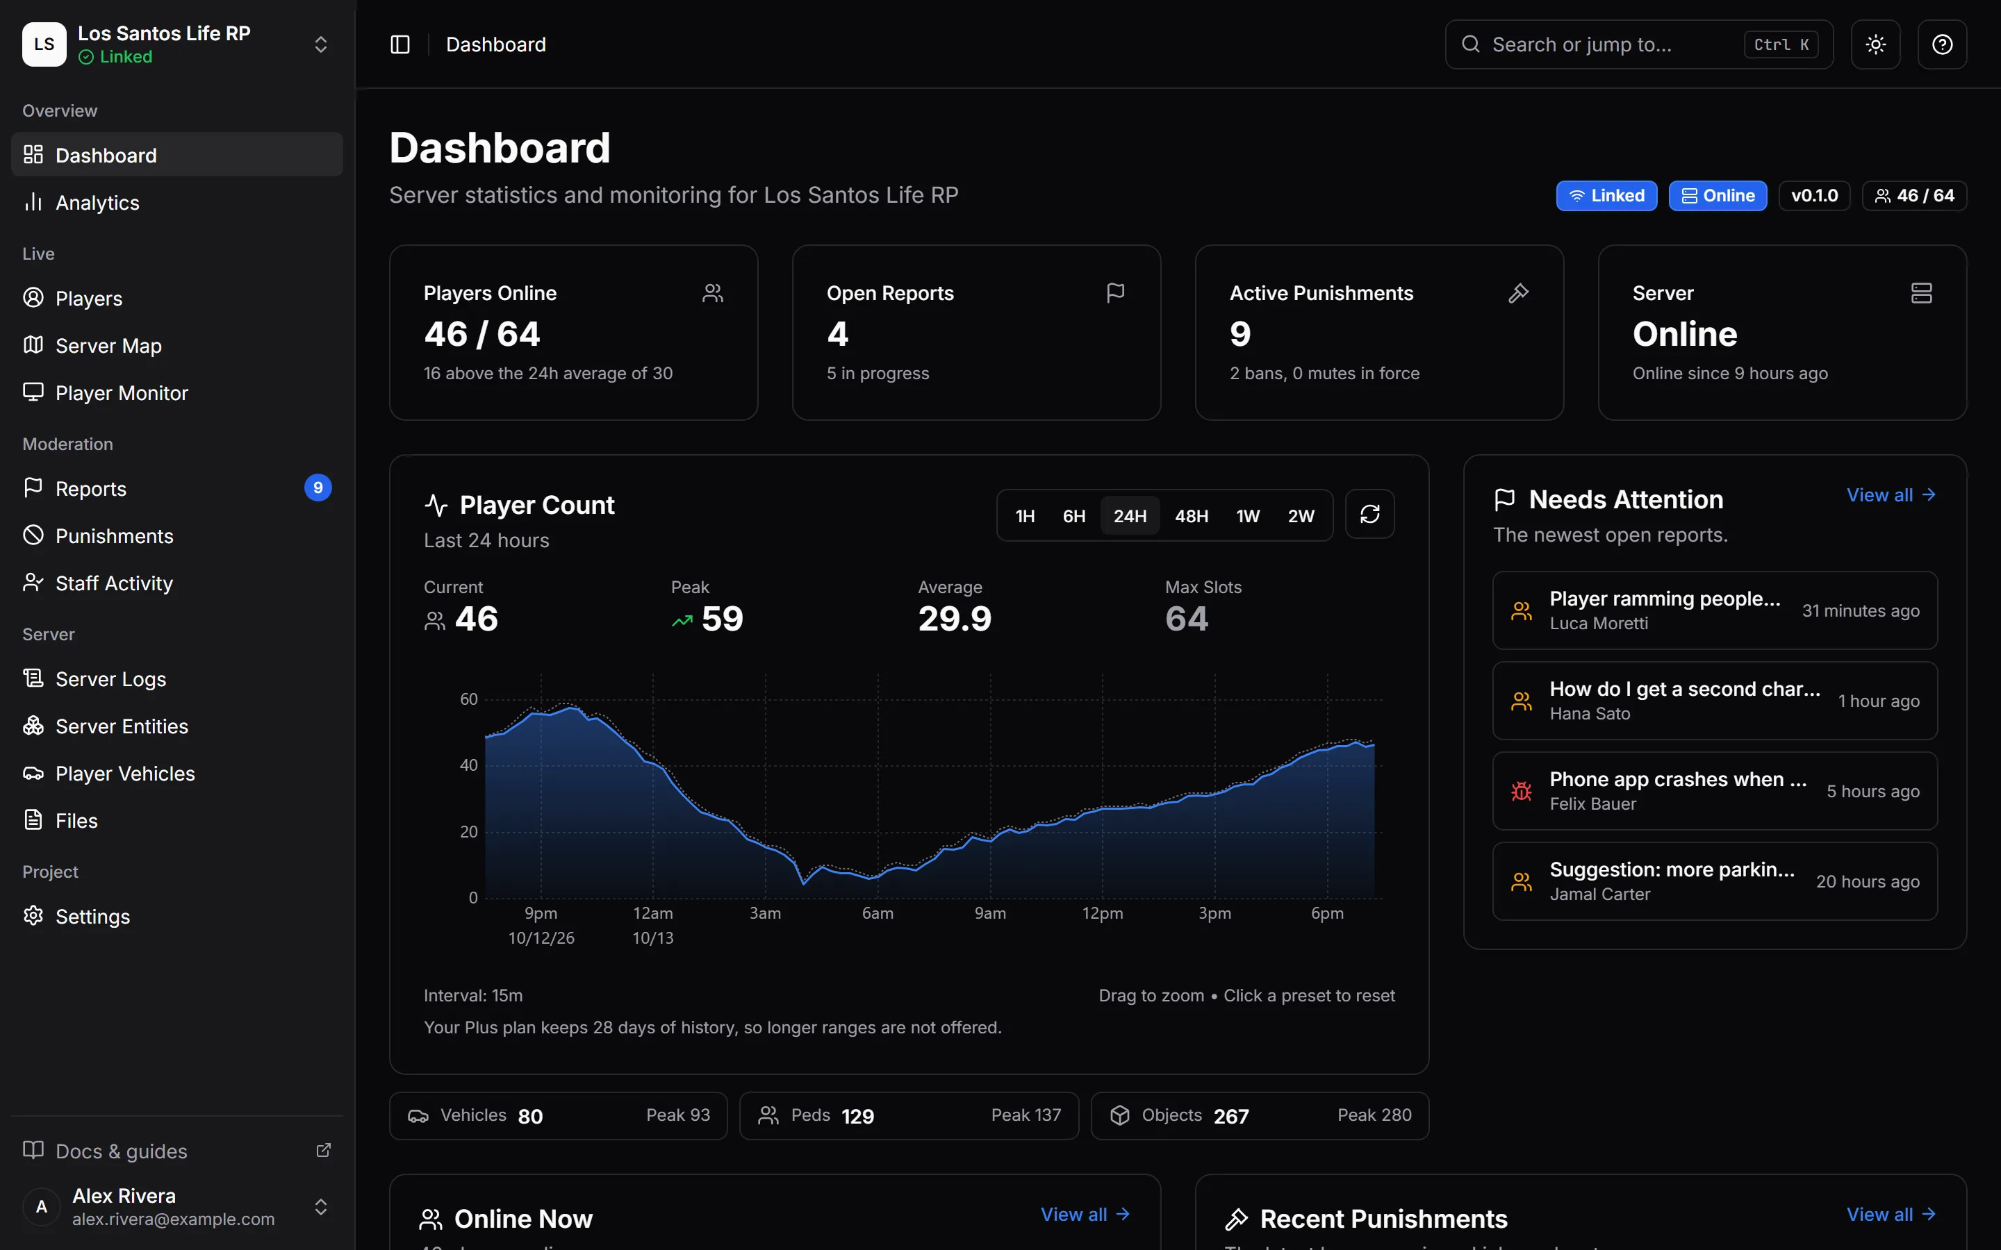Screen dimensions: 2001x1250
Task: Click the Server Entities cubes icon
Action: coord(33,725)
